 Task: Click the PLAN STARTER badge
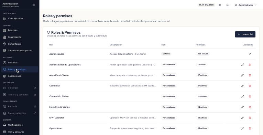206,5
